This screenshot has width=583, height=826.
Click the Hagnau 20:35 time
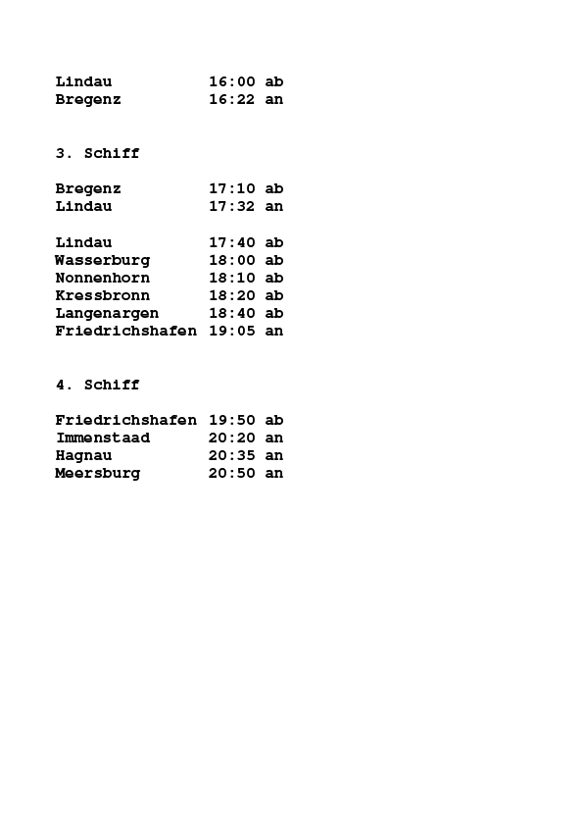point(232,455)
